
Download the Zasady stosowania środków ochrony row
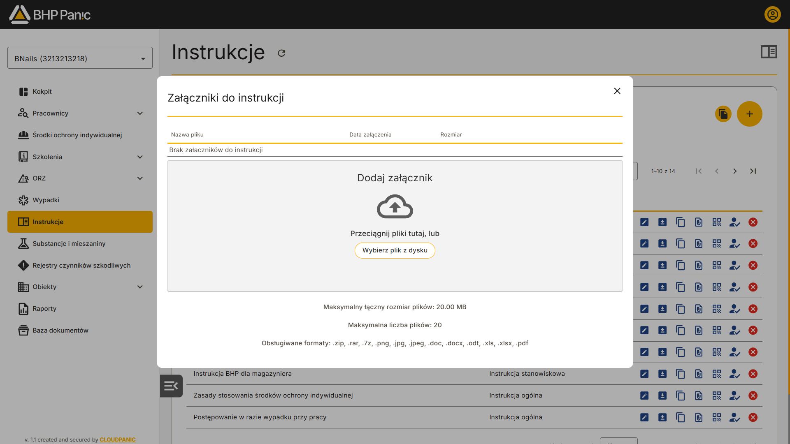pyautogui.click(x=662, y=395)
